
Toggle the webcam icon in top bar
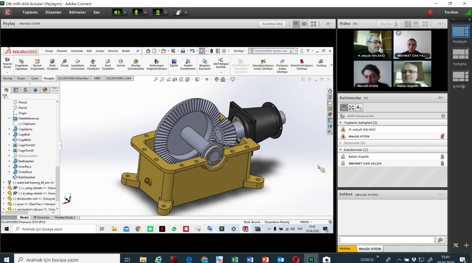158,12
